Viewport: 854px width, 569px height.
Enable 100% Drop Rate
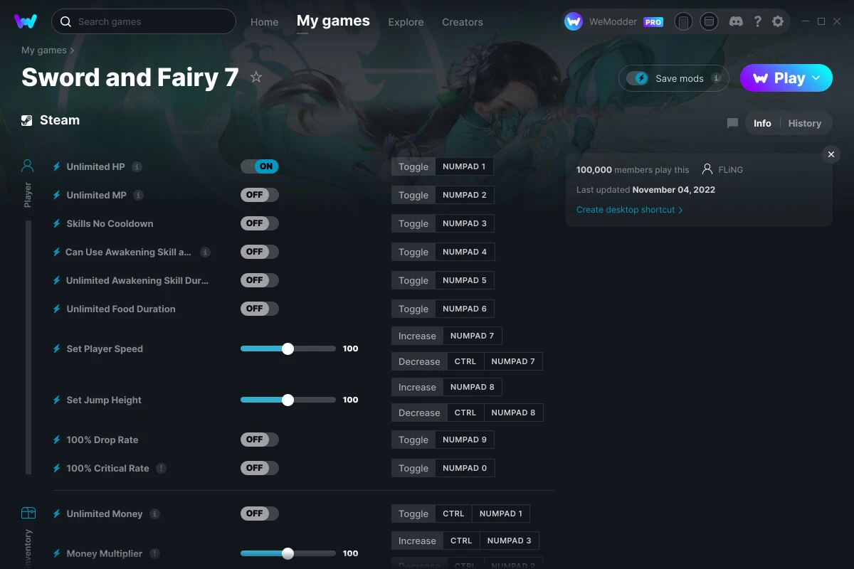click(x=259, y=439)
